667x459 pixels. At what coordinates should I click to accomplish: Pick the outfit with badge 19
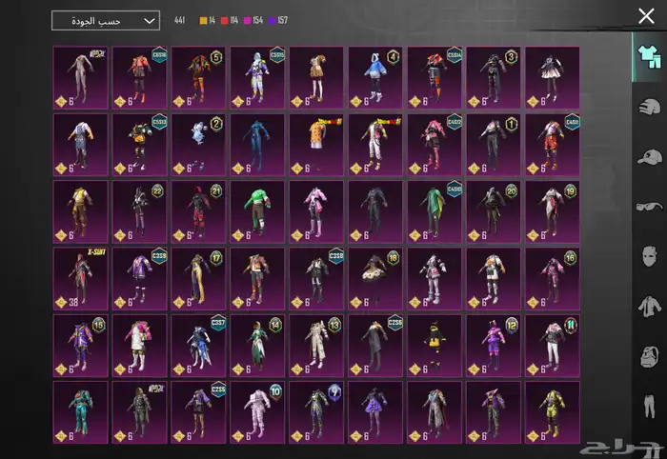click(552, 211)
